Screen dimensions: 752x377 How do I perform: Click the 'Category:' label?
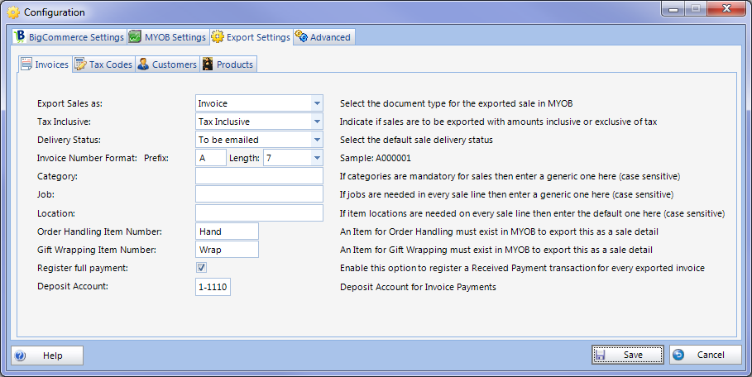[58, 176]
